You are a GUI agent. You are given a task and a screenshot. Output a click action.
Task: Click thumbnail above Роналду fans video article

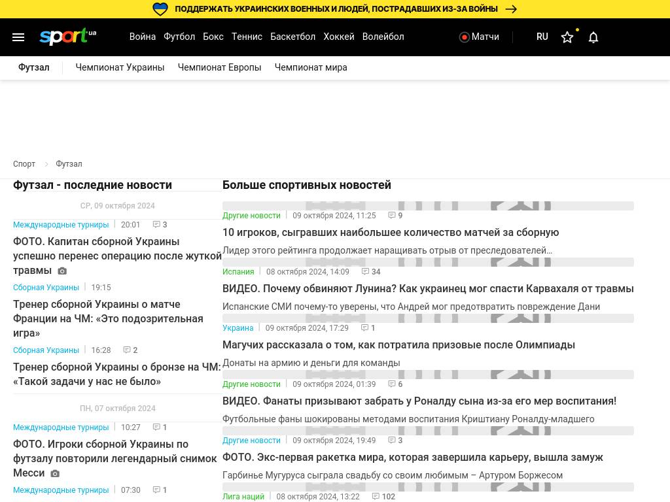coord(428,375)
